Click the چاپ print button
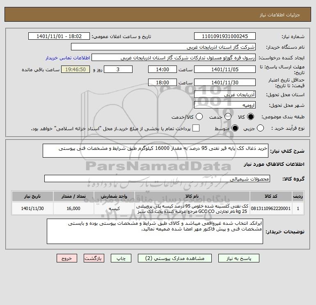This screenshot has height=305, width=316. pos(121,258)
